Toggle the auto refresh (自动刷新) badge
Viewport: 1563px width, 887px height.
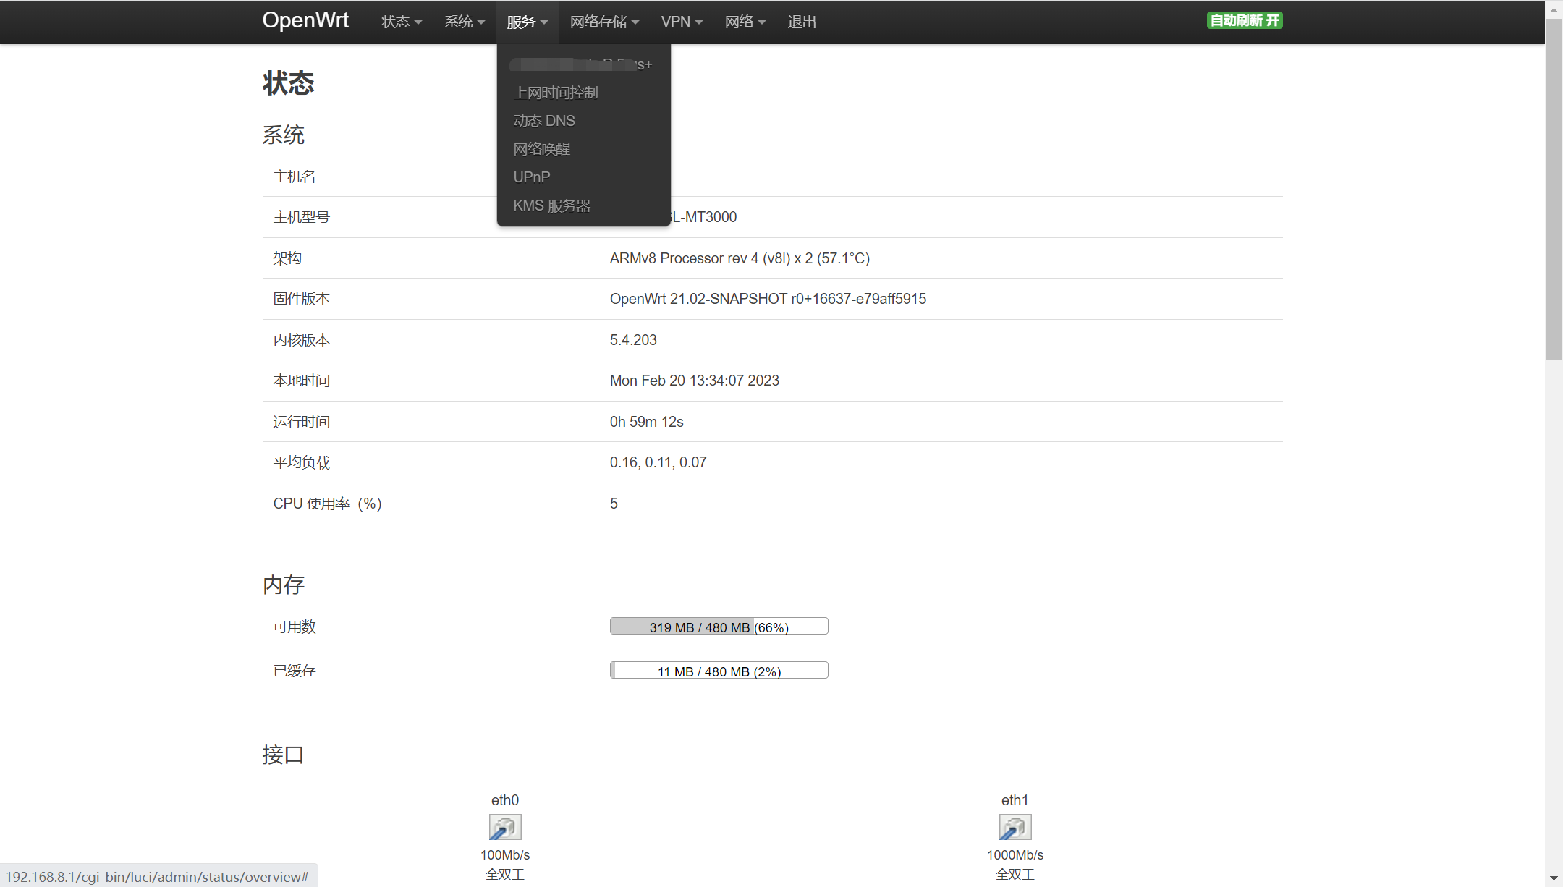coord(1244,20)
